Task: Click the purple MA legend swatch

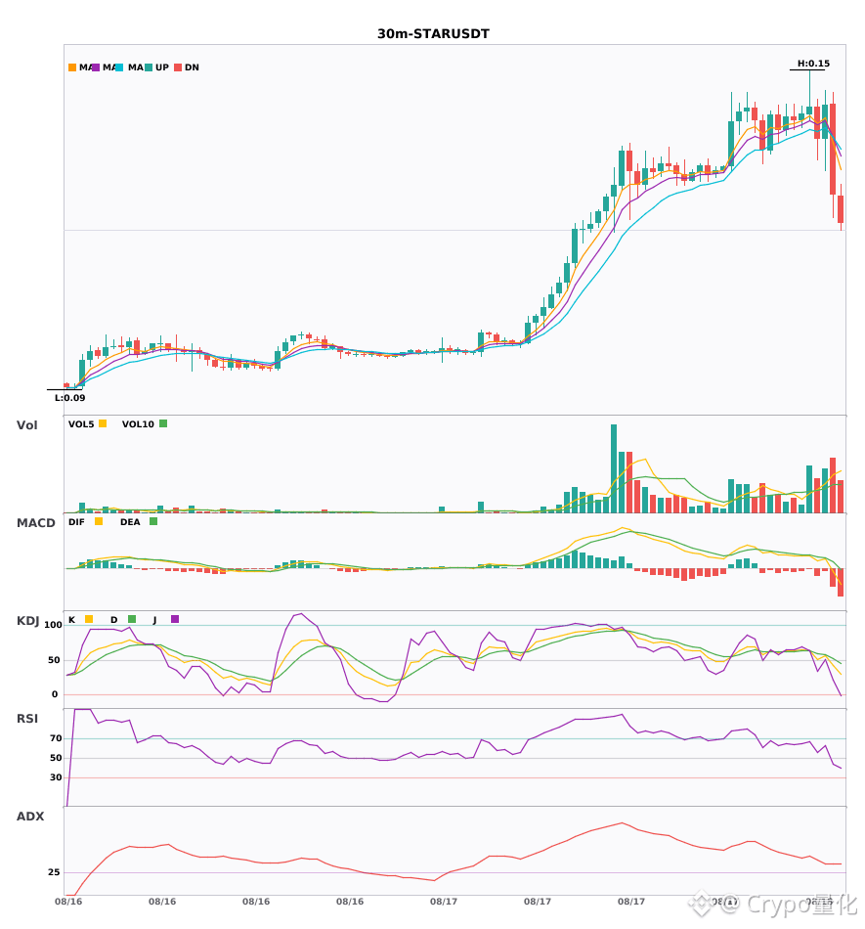Action: (96, 67)
